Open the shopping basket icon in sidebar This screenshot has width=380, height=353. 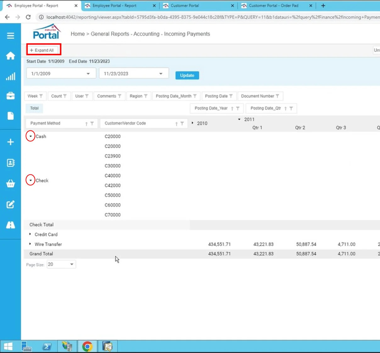[10, 183]
